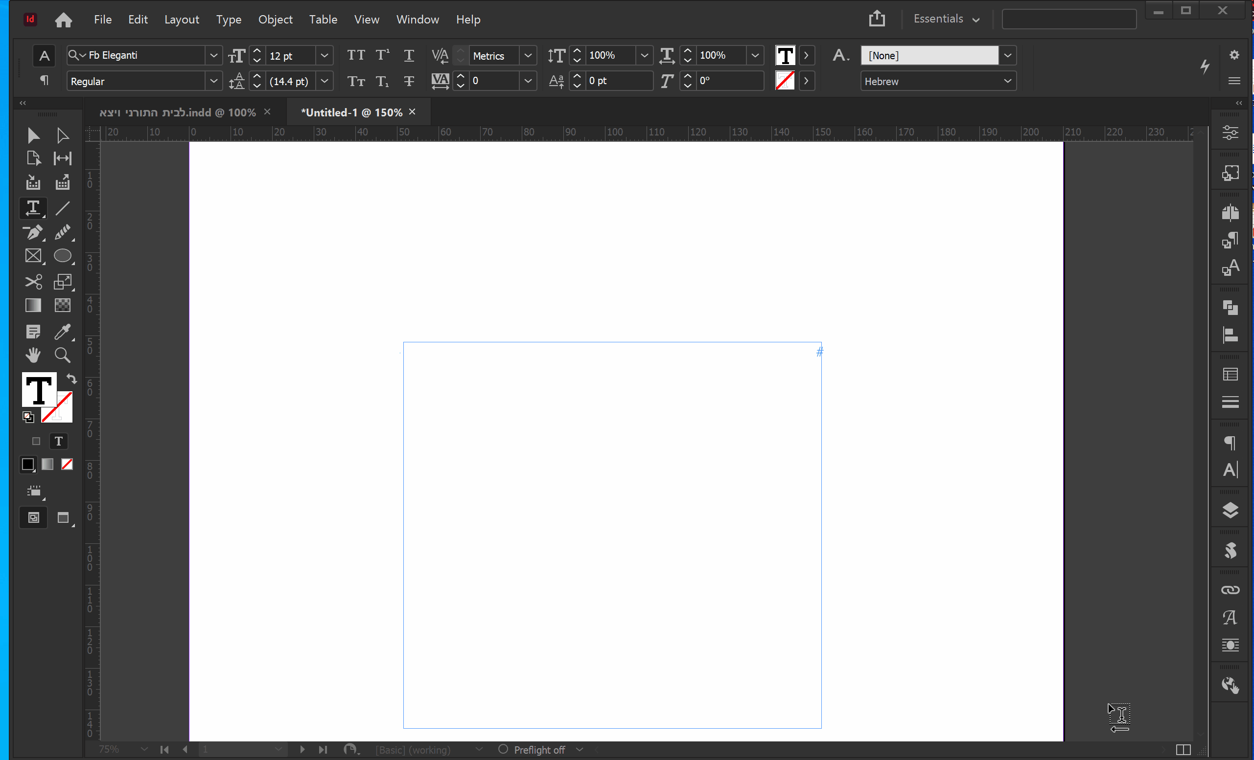Toggle Underline text formatting
Viewport: 1254px width, 760px height.
409,55
